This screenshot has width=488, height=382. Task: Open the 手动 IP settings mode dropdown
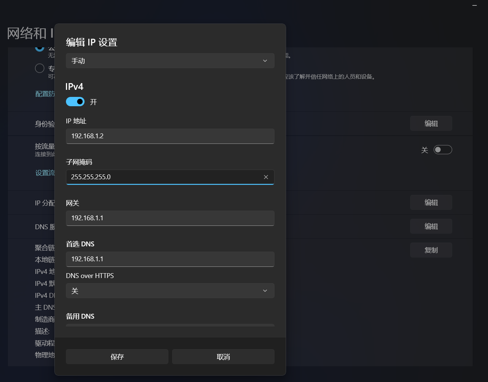(x=170, y=61)
